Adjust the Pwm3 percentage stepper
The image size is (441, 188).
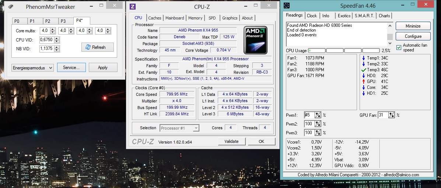coord(318,133)
